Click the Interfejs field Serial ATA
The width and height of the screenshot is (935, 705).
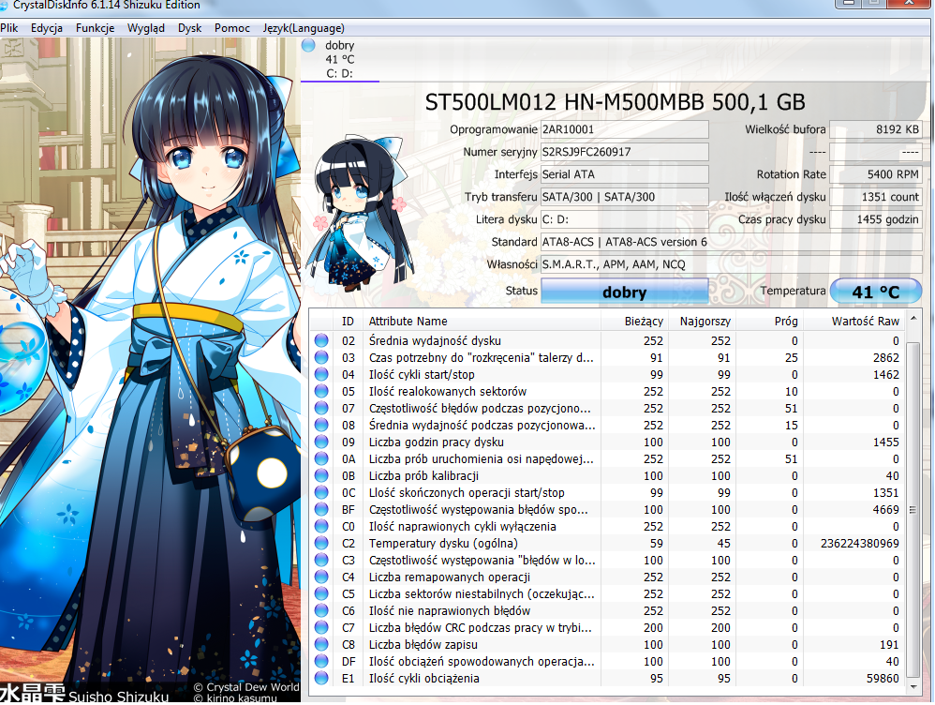[x=624, y=174]
